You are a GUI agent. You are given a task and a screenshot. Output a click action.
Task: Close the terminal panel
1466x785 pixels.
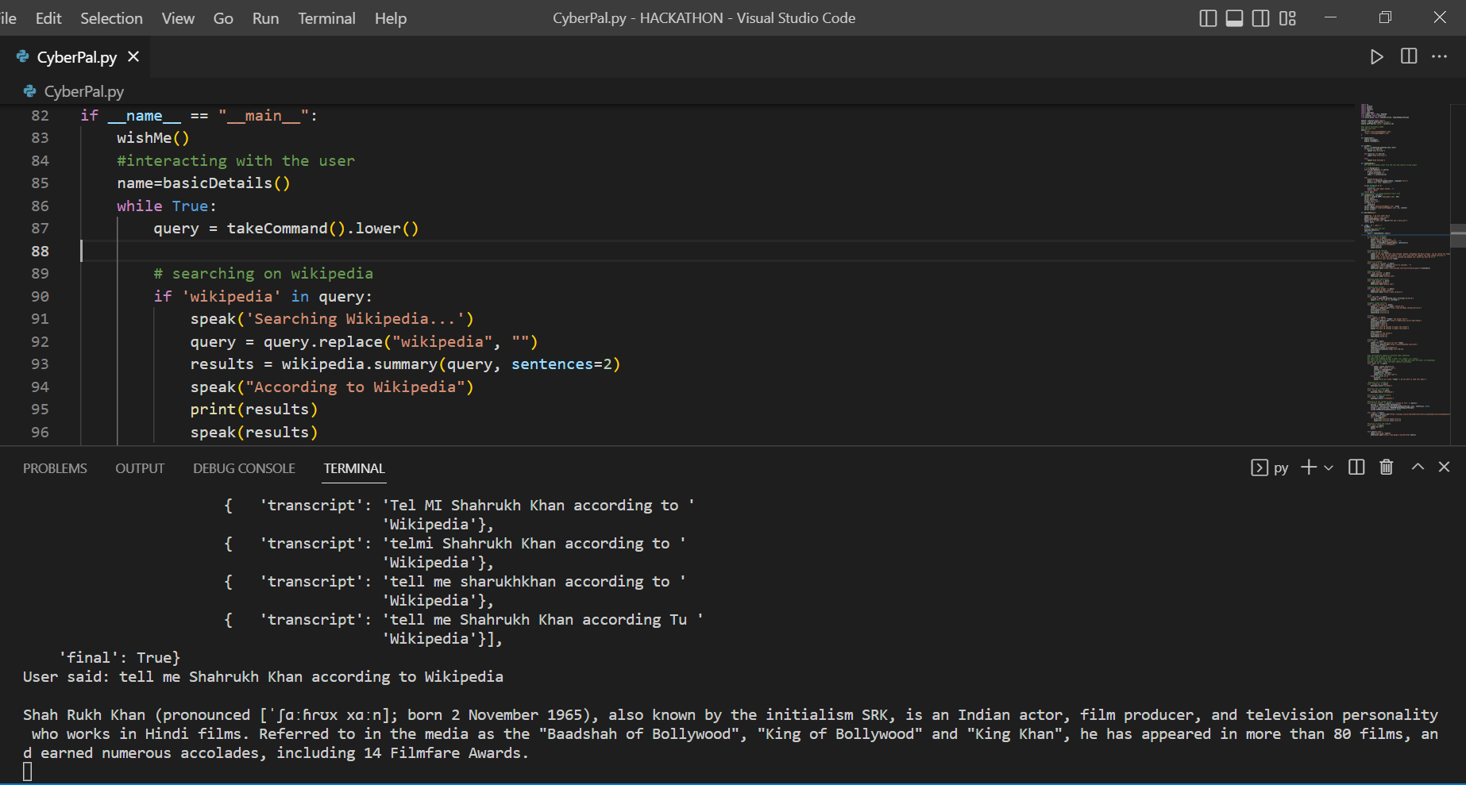1444,468
